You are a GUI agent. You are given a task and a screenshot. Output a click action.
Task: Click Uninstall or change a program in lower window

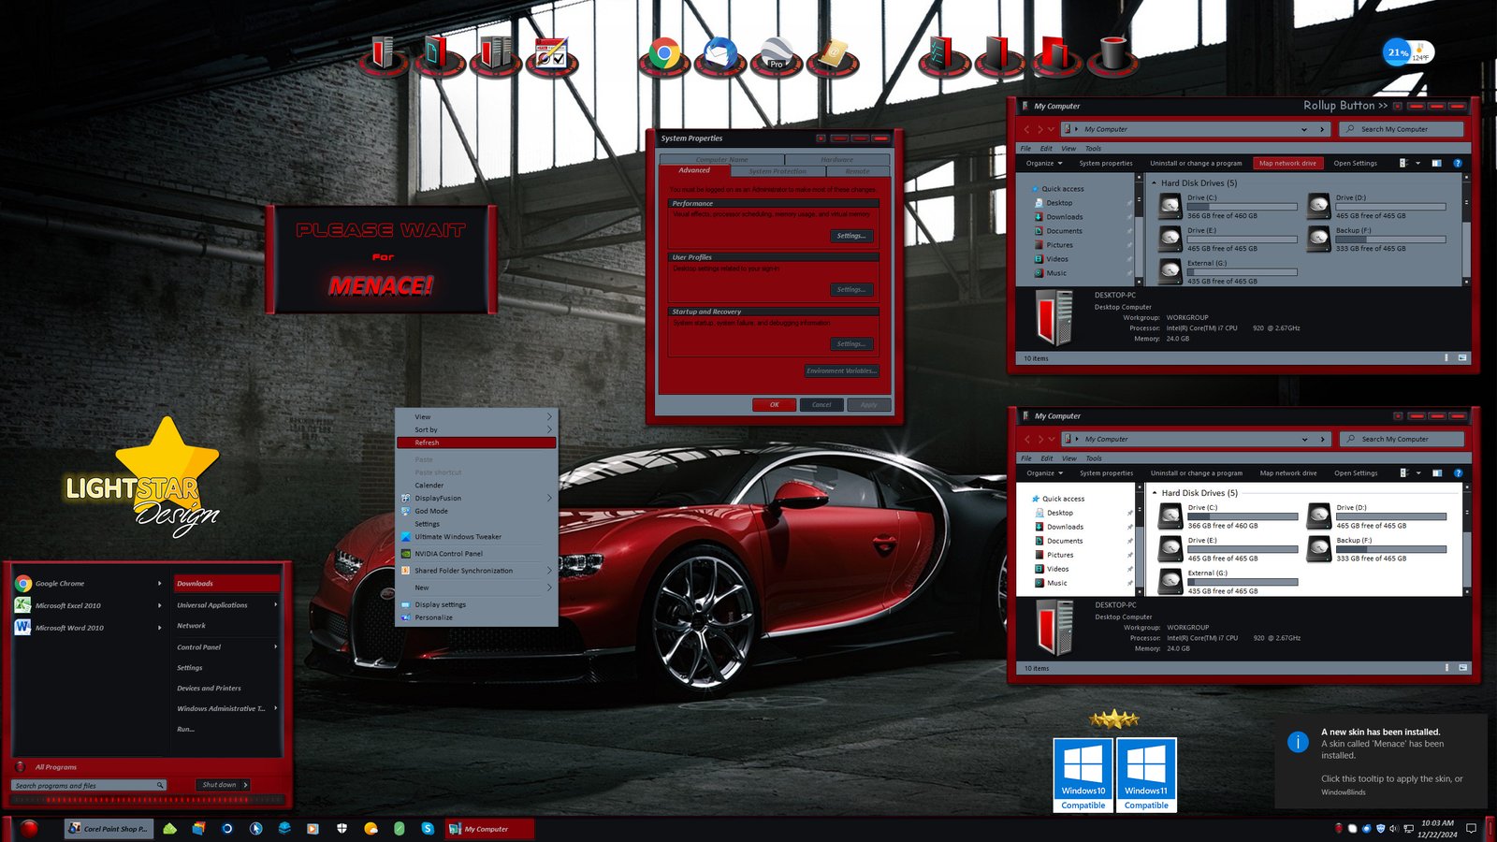pos(1197,472)
